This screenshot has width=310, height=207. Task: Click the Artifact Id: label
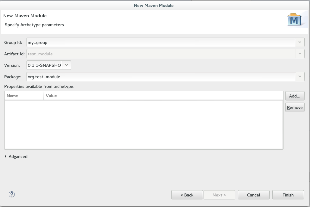click(14, 54)
